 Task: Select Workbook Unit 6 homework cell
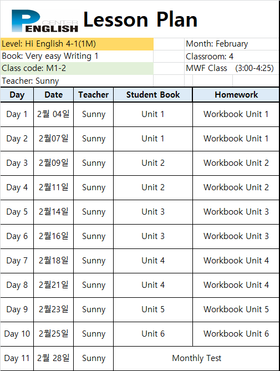pyautogui.click(x=236, y=334)
